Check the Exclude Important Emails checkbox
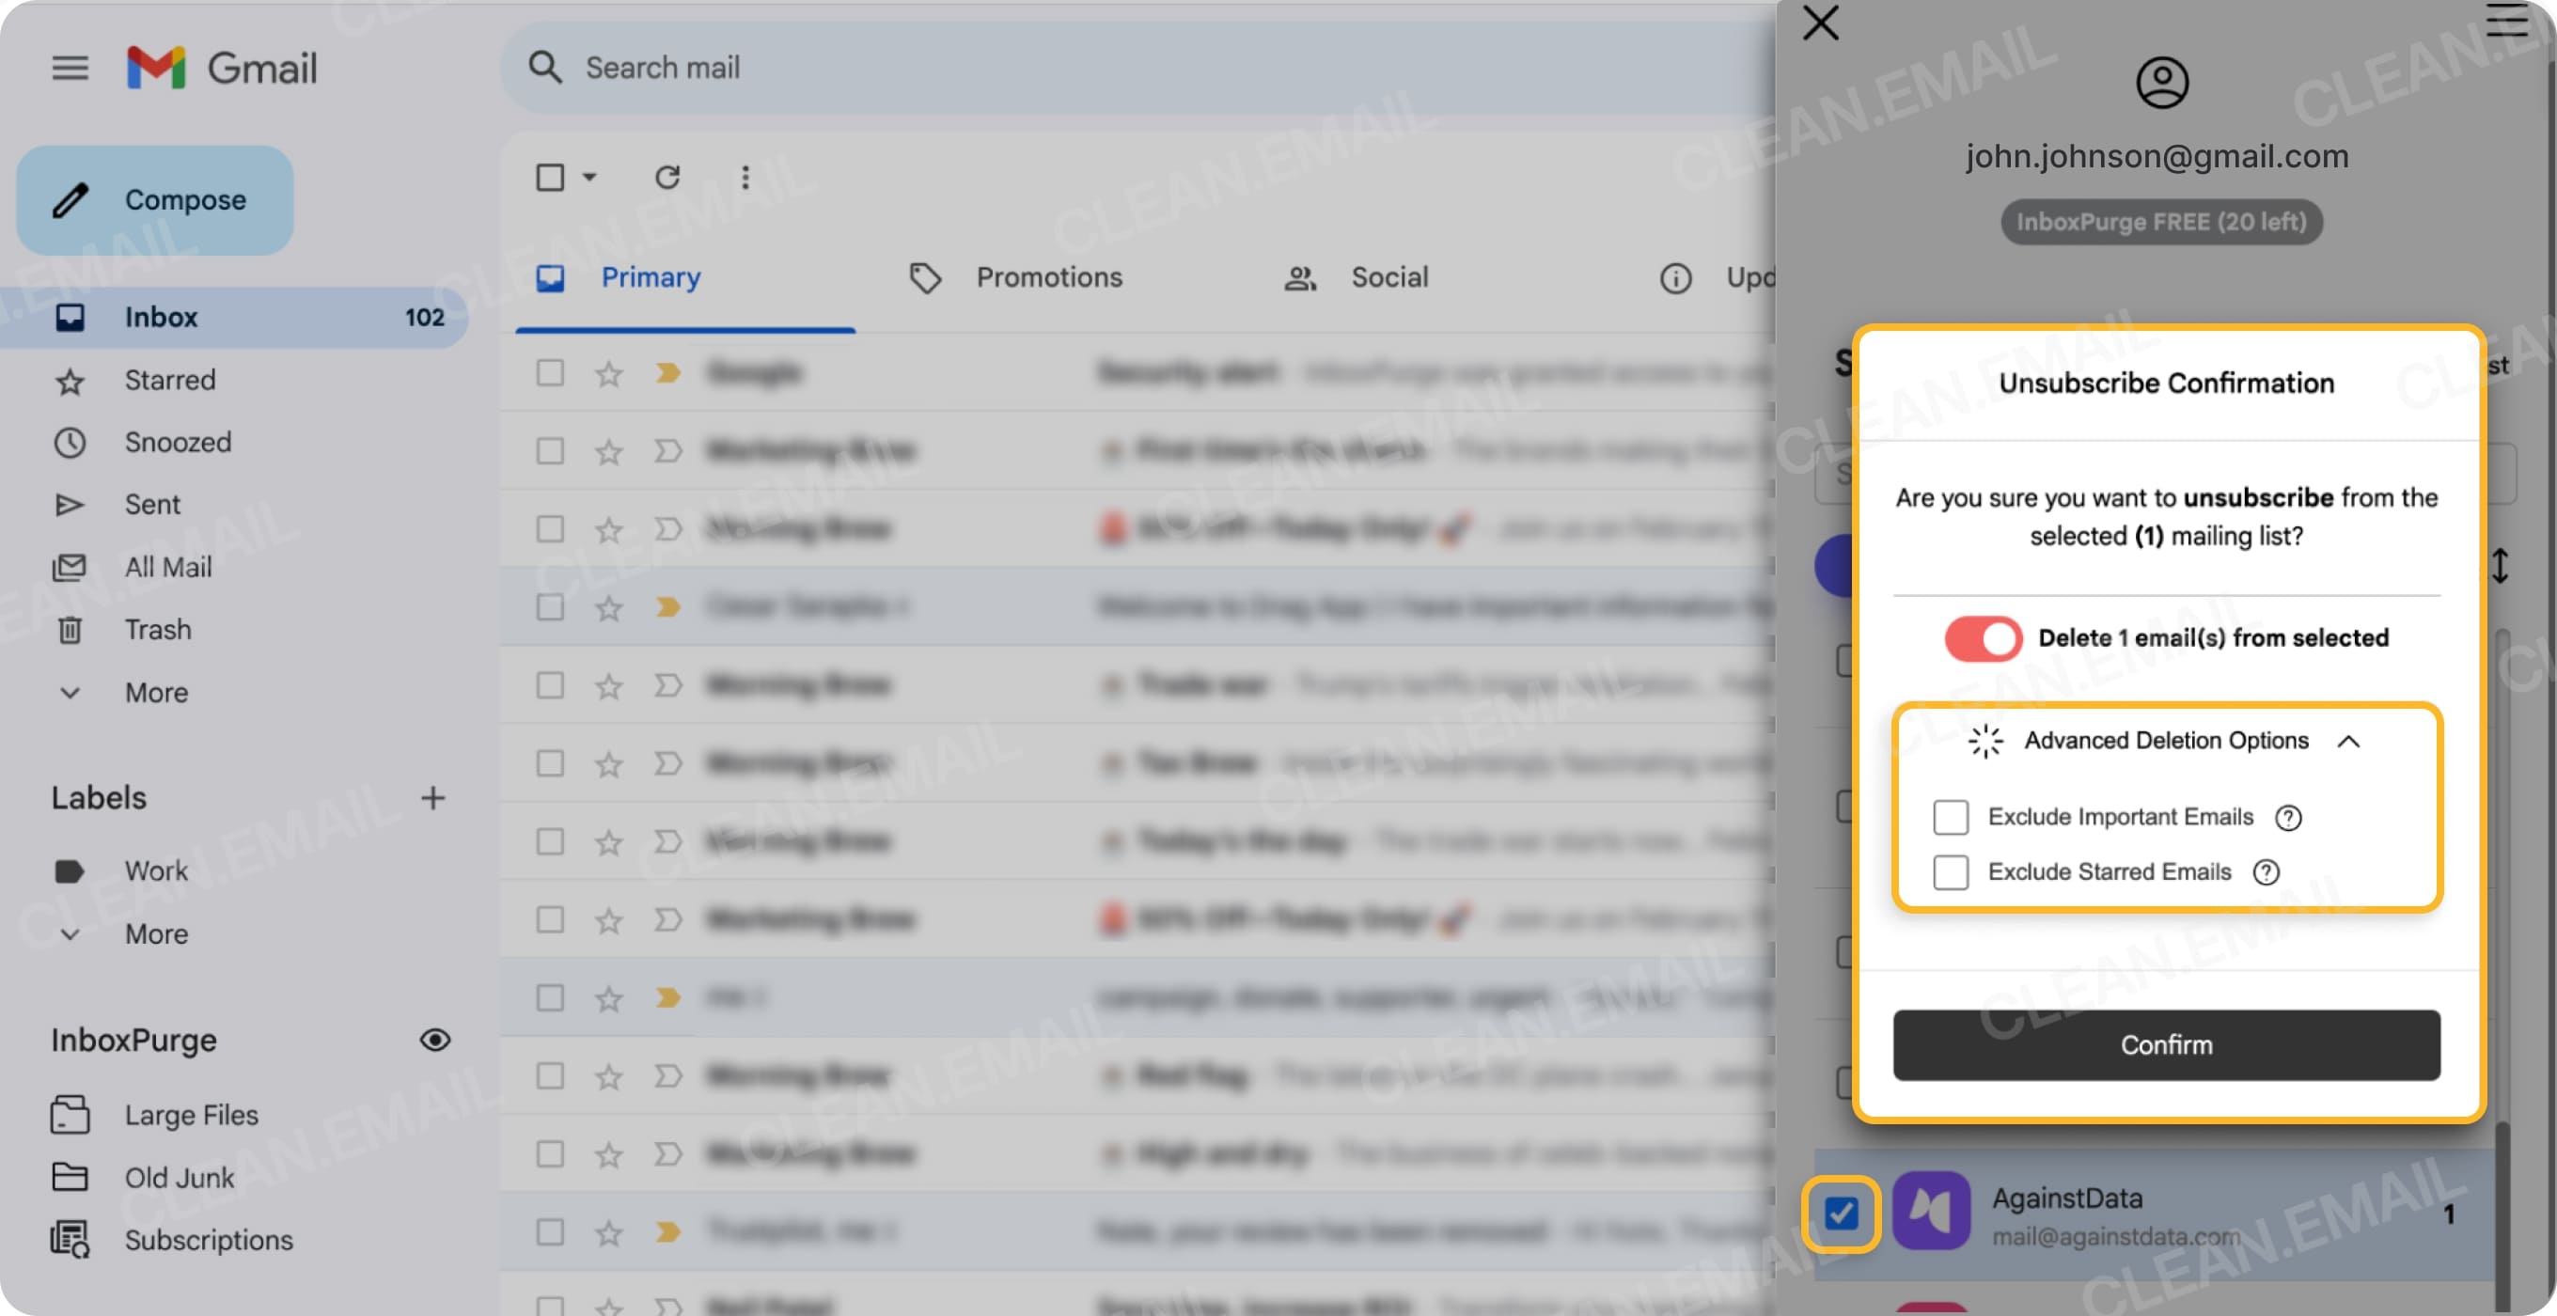 click(1950, 817)
